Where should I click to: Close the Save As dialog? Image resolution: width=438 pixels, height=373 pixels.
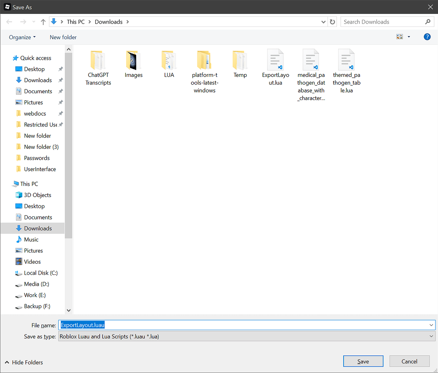(431, 7)
